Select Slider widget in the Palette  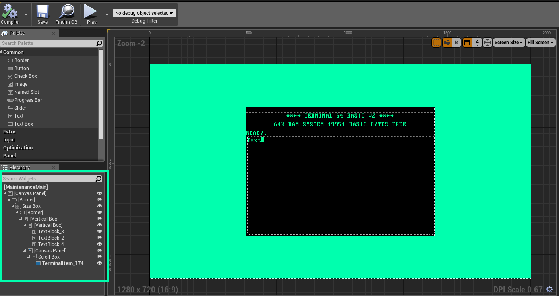17,108
